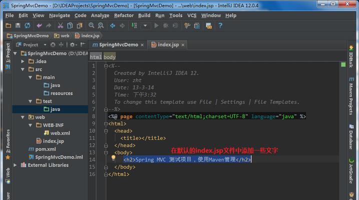Viewport: 359px width, 200px height.
Task: Toggle the 2: Favorites tool window
Action: (x=8, y=144)
